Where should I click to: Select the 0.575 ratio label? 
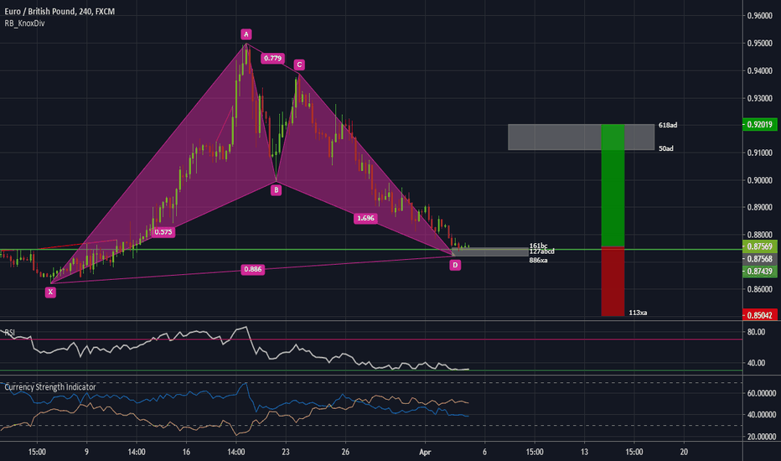tap(163, 231)
